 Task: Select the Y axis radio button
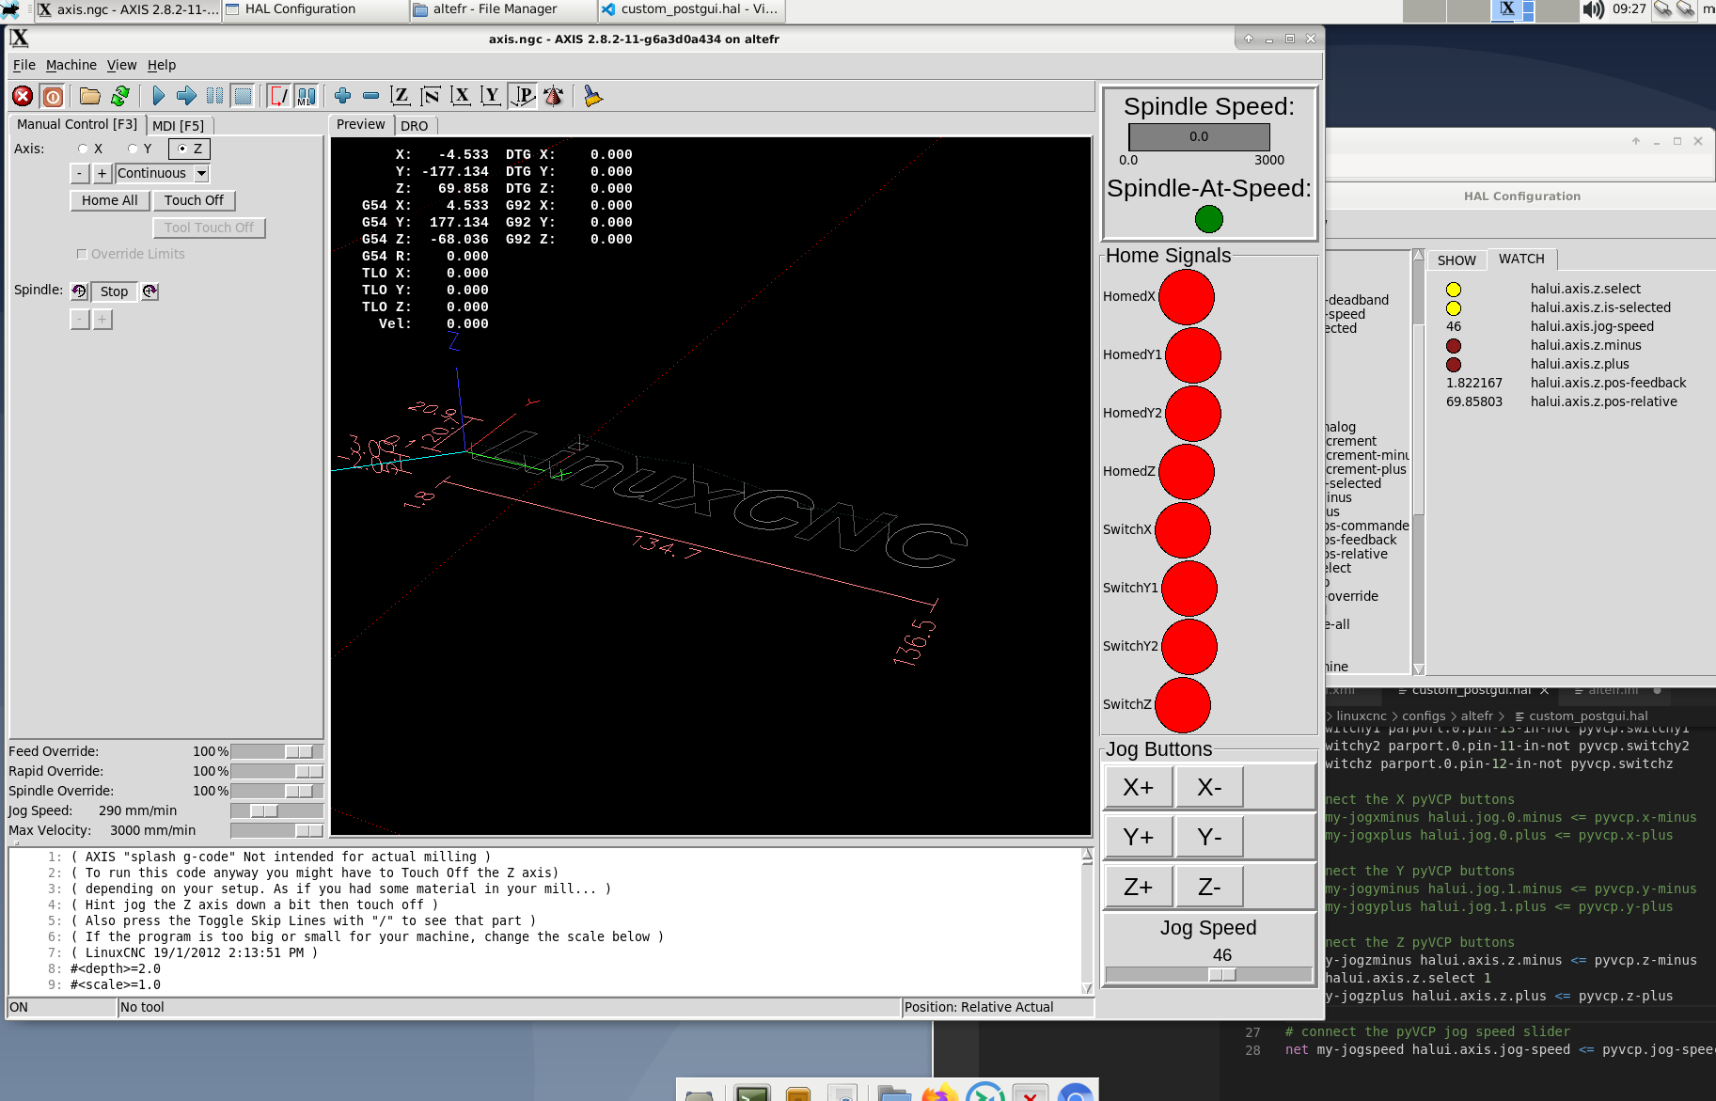133,149
